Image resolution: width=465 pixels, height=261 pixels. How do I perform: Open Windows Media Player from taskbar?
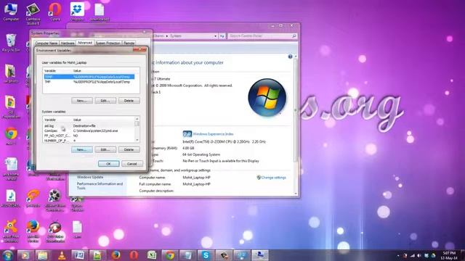[25, 255]
